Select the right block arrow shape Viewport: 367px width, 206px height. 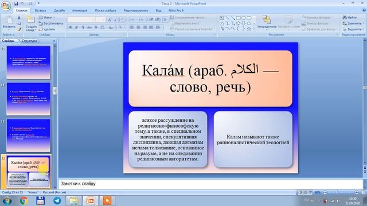(239, 23)
